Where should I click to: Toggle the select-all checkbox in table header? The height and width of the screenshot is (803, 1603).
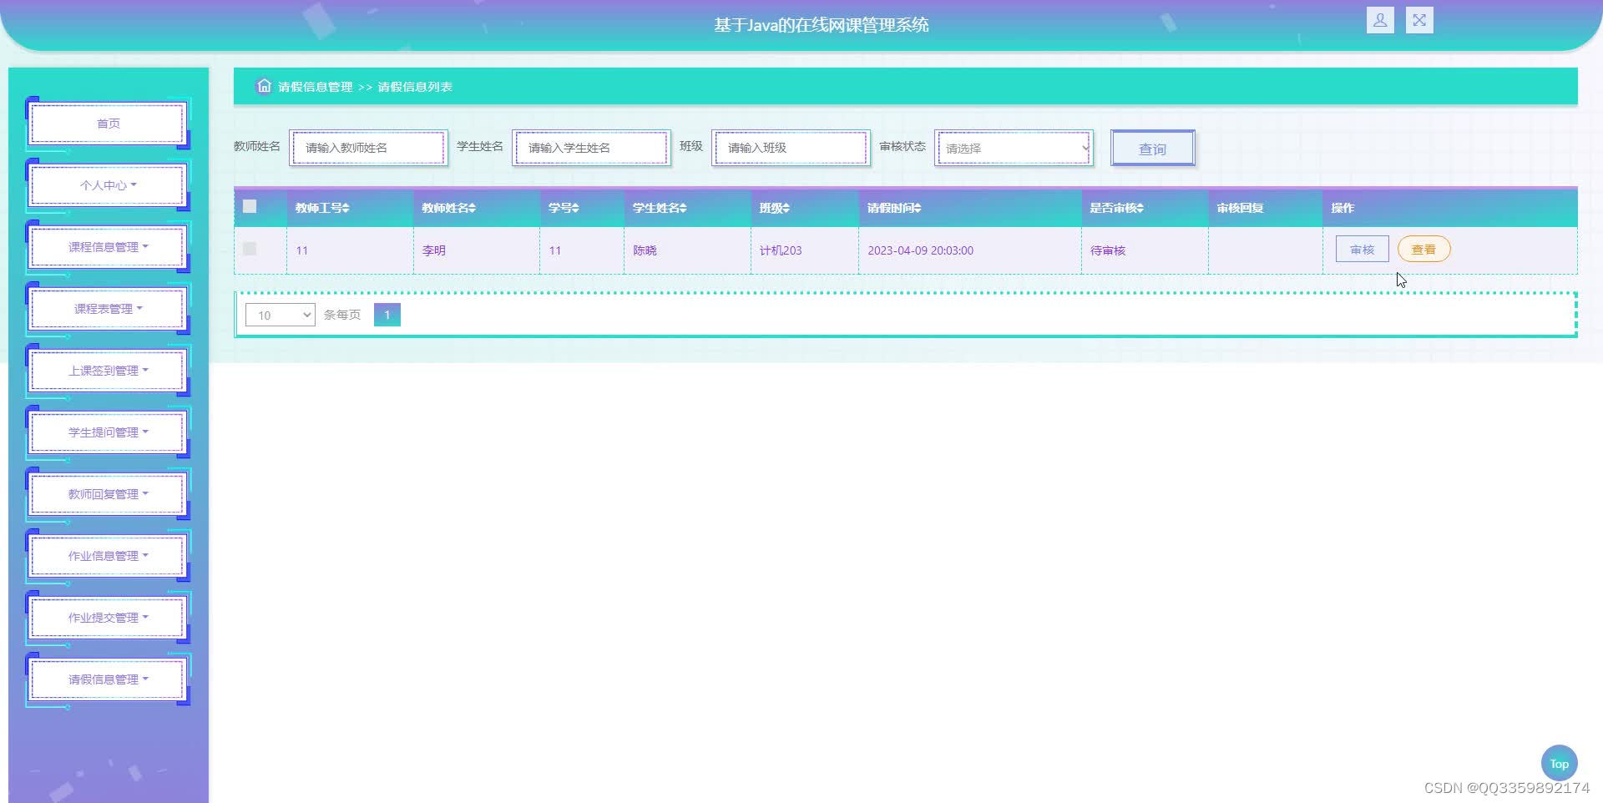[x=250, y=206]
